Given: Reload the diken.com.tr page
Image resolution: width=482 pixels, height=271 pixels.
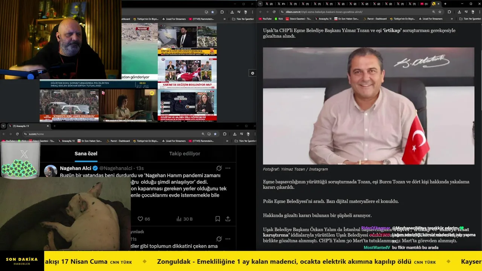Looking at the screenshot, I should pyautogui.click(x=274, y=12).
